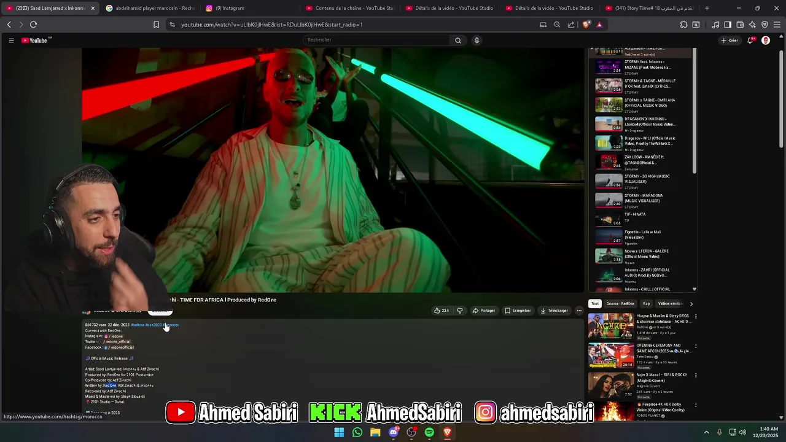
Task: Show hidden tray icons chevron
Action: 706,432
